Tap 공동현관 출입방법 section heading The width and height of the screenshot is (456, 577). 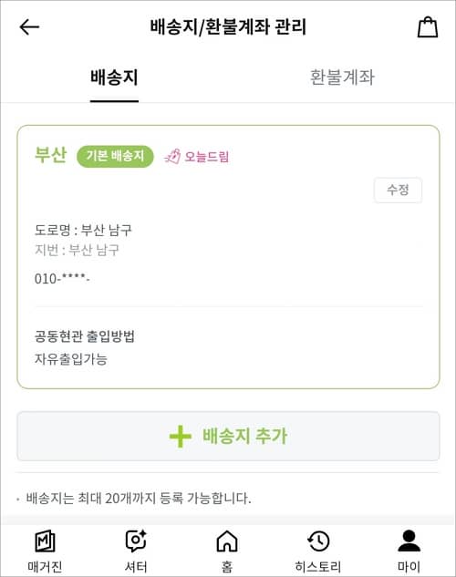(x=84, y=336)
